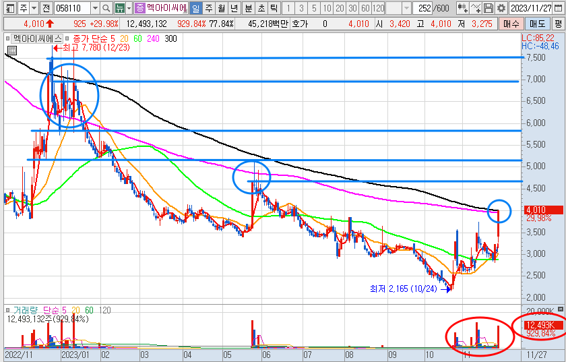Click the 거래량 volume indicator label
The width and height of the screenshot is (566, 362).
tap(26, 310)
